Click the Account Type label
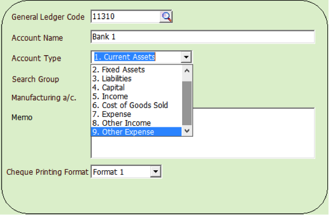Viewport: 329px width, 215px height. pyautogui.click(x=36, y=58)
